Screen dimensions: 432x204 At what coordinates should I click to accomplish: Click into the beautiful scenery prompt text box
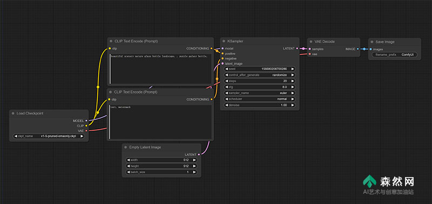coord(160,69)
